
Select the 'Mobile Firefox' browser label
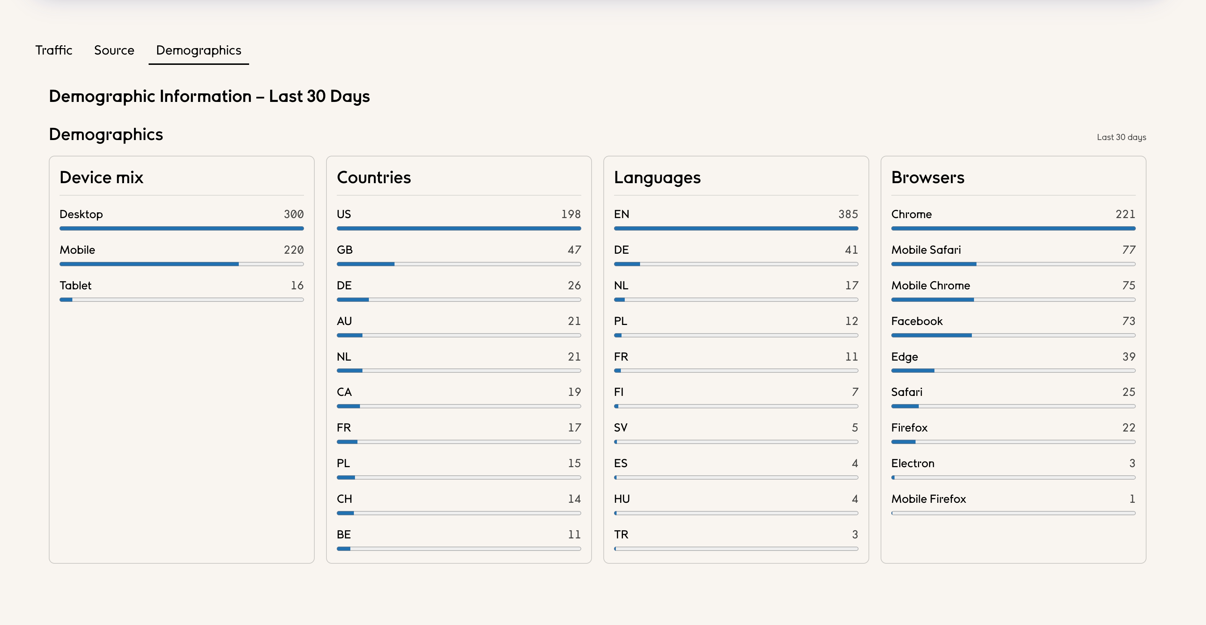[x=929, y=499]
